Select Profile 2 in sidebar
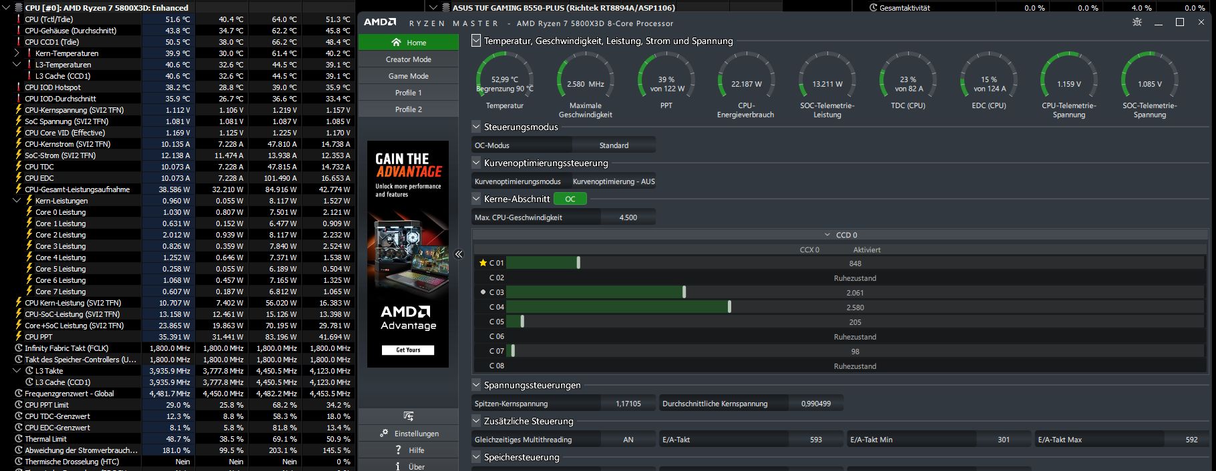The height and width of the screenshot is (471, 1216). click(x=409, y=109)
